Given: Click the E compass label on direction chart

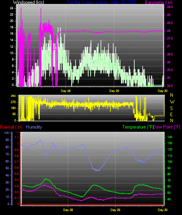Looking at the screenshot, I should tap(171, 115).
